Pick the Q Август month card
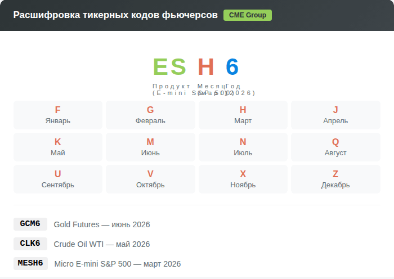The width and height of the screenshot is (394, 279). (x=335, y=147)
